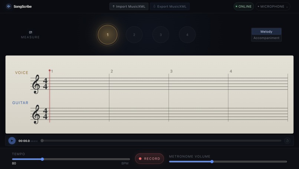Switch to the Melody track mode
Viewport: 299px width, 169px height.
[266, 31]
